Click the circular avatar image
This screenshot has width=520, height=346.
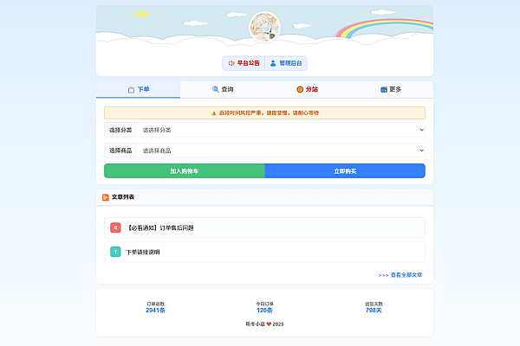(264, 27)
